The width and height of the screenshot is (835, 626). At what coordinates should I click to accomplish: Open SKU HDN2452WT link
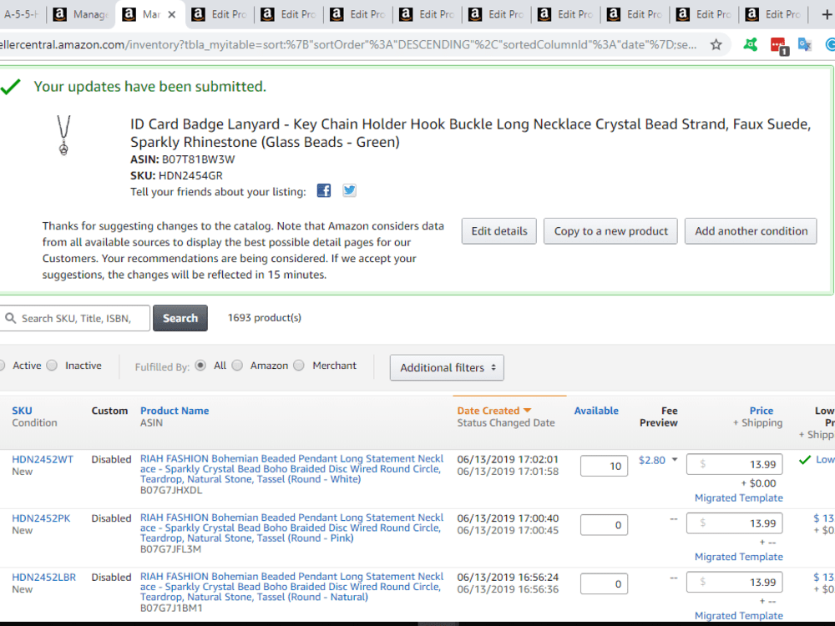pos(43,459)
